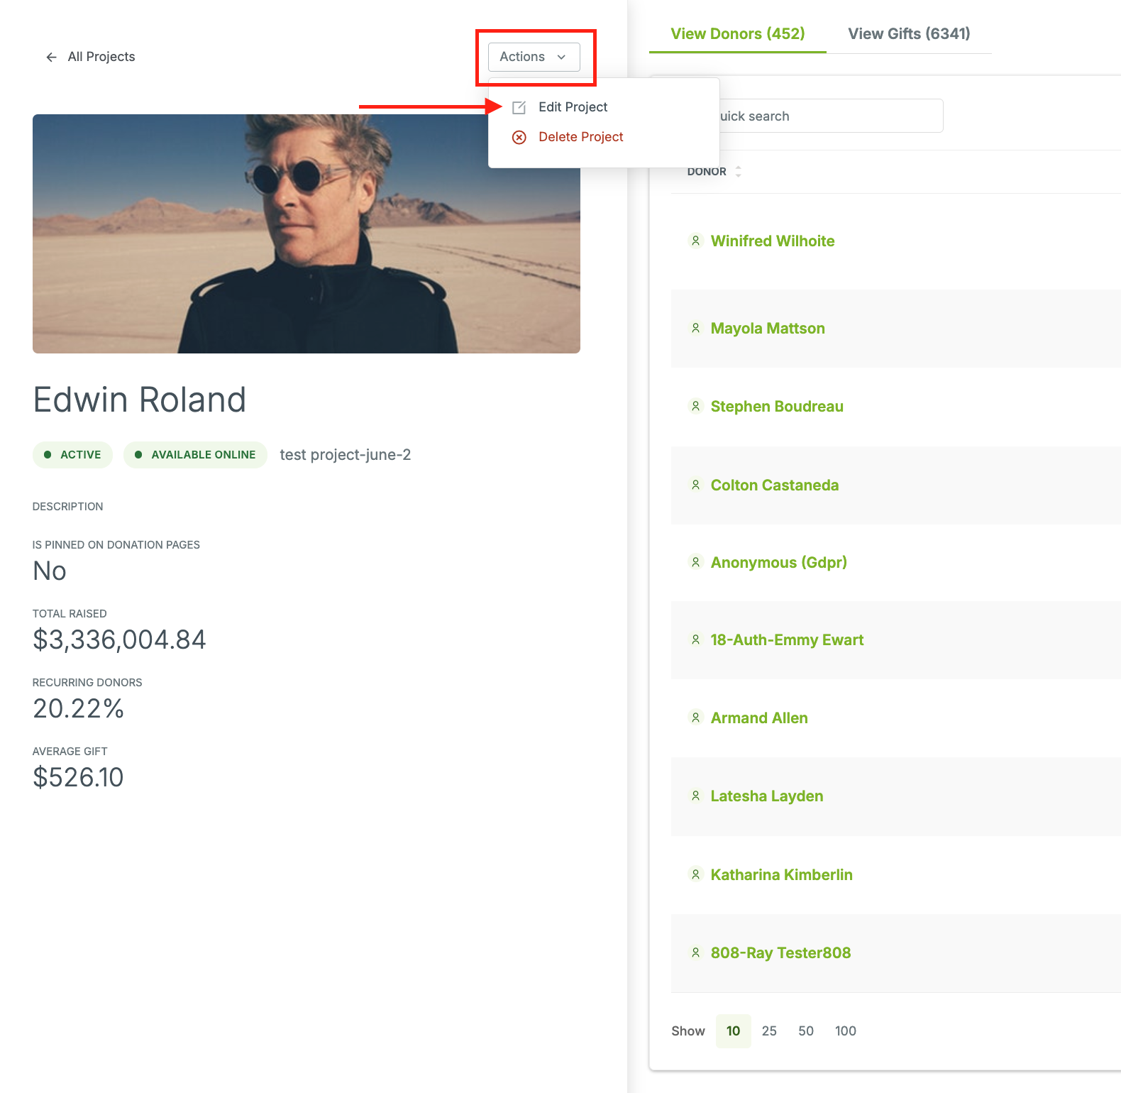The image size is (1121, 1093).
Task: Open donor Winifred Wilhoite
Action: (x=773, y=241)
